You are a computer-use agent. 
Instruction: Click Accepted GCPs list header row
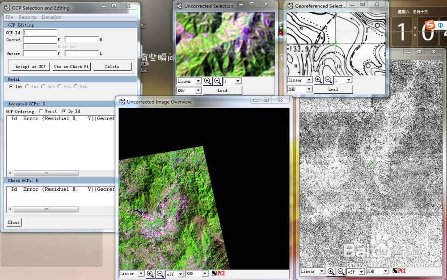(x=61, y=118)
